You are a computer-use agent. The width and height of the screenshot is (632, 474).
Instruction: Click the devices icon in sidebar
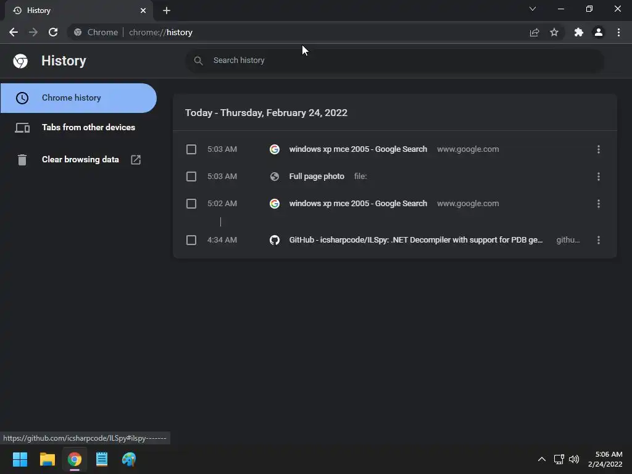tap(22, 128)
